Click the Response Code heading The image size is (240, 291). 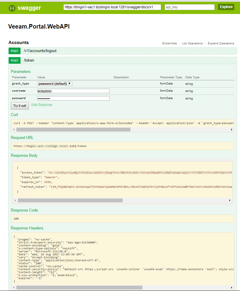(x=24, y=210)
